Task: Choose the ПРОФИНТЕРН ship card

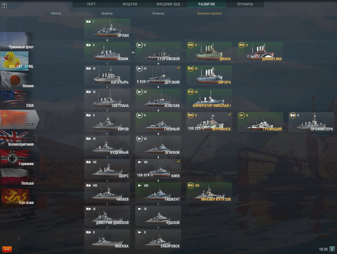Action: [x=312, y=122]
